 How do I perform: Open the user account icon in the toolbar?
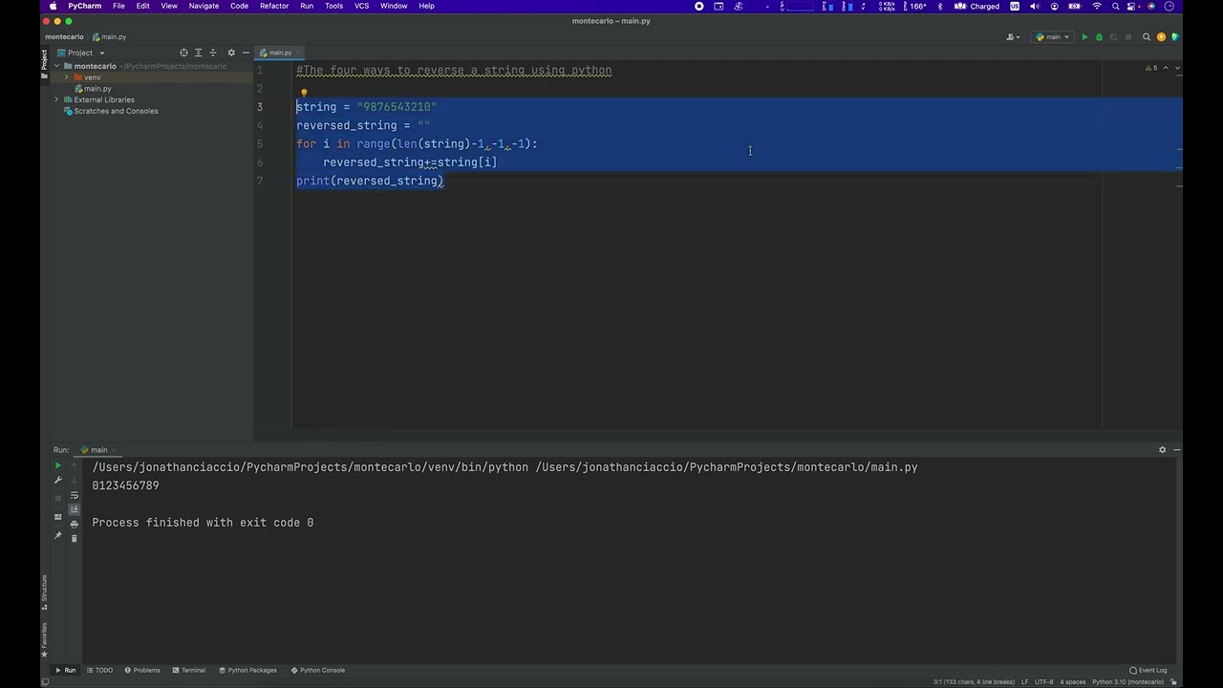pyautogui.click(x=1013, y=37)
